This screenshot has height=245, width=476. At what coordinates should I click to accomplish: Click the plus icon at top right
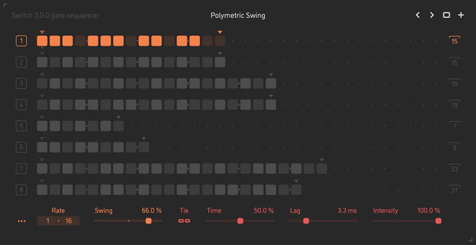[x=461, y=15]
